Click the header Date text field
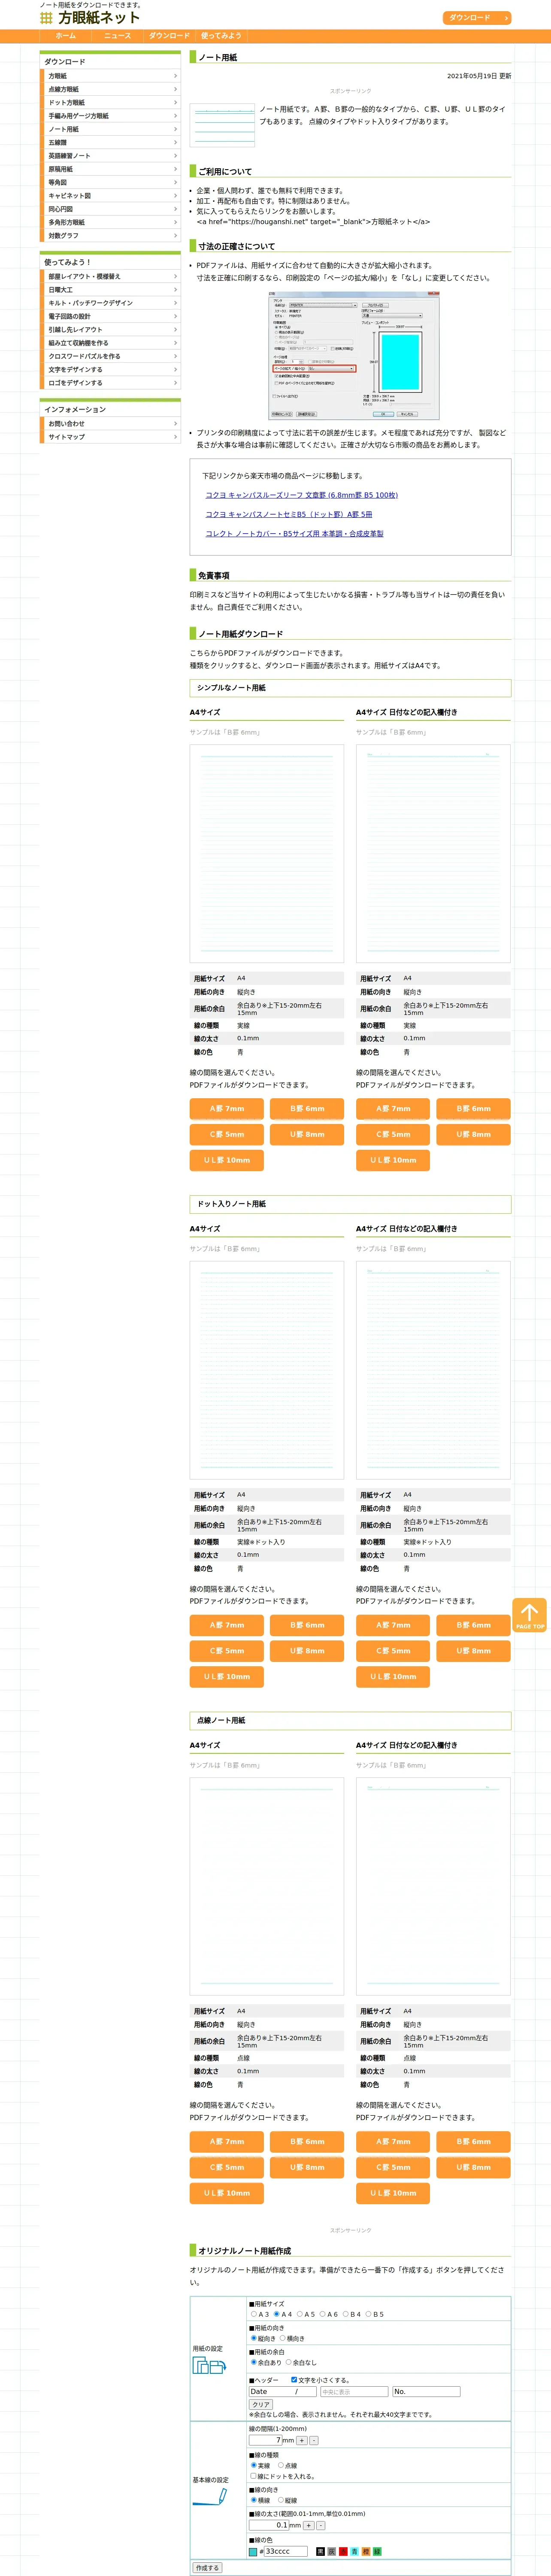Screen dimensions: 551x2576 [283, 2392]
